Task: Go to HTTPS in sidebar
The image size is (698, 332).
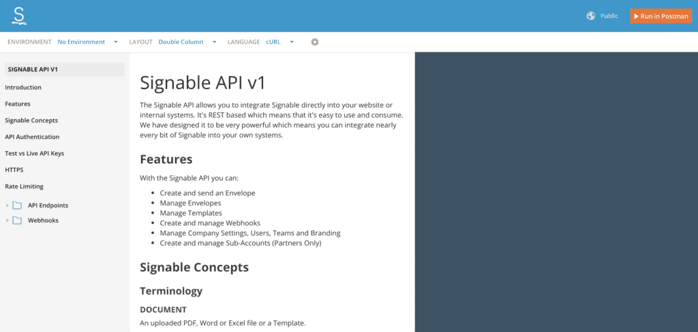Action: tap(14, 170)
